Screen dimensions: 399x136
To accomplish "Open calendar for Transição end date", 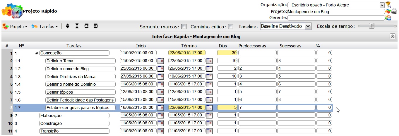I will pos(209,131).
